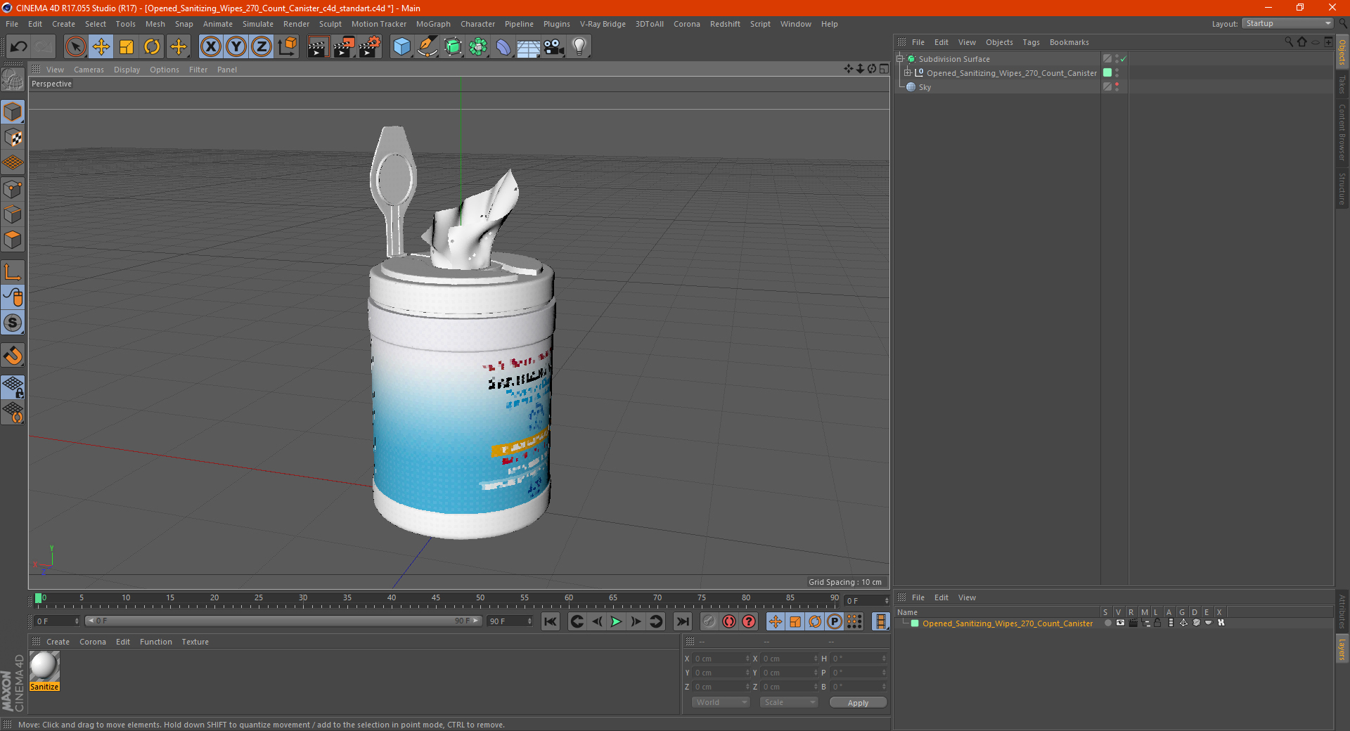Open the deformer objects icon

[x=503, y=47]
